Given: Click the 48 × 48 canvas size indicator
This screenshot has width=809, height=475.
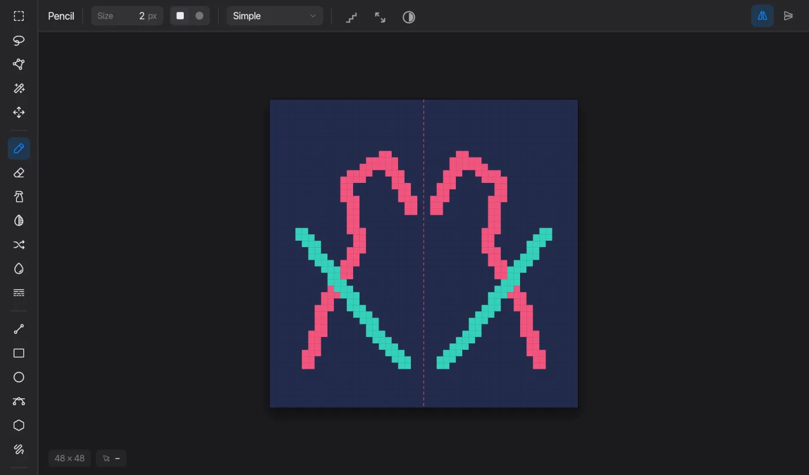Looking at the screenshot, I should 69,458.
